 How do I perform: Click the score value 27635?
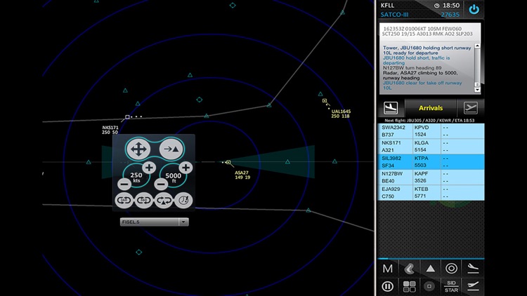point(450,15)
